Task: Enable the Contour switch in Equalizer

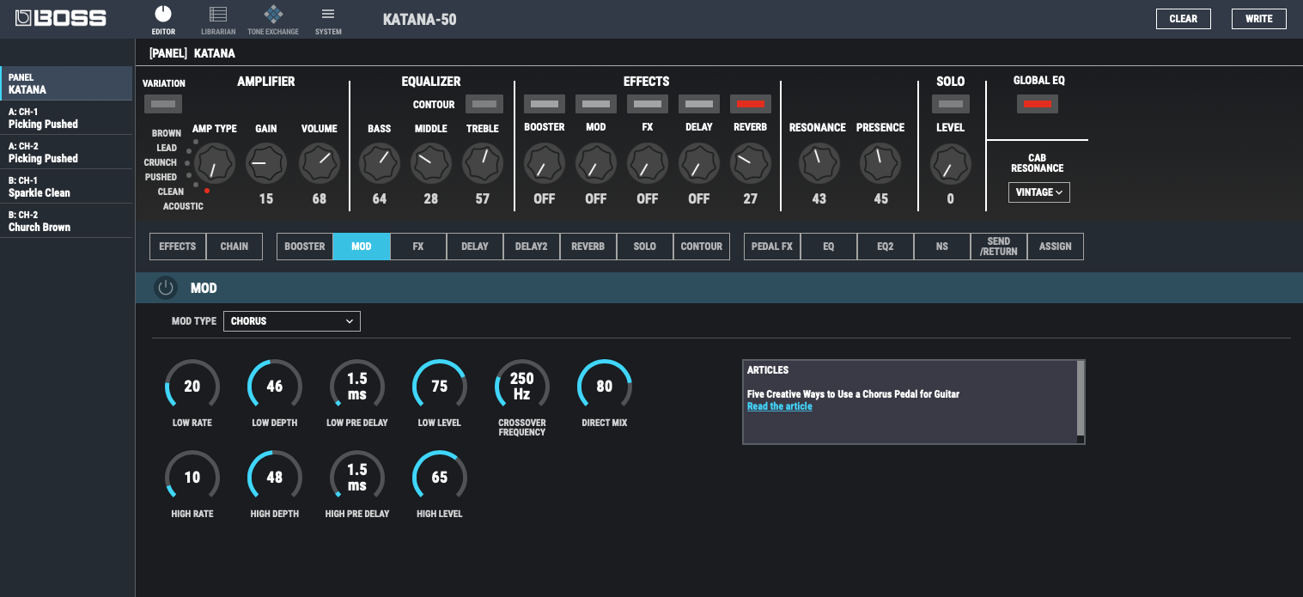Action: click(x=484, y=104)
